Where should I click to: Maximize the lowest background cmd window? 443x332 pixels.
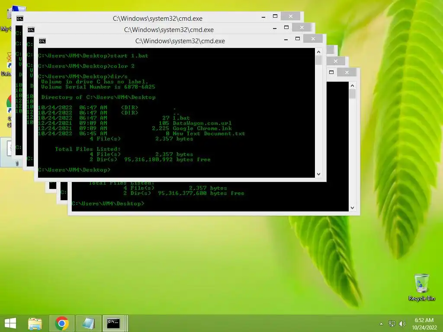tap(331, 73)
